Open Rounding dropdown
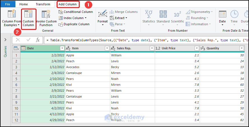Screen dimensions: 249x127 [197, 18]
